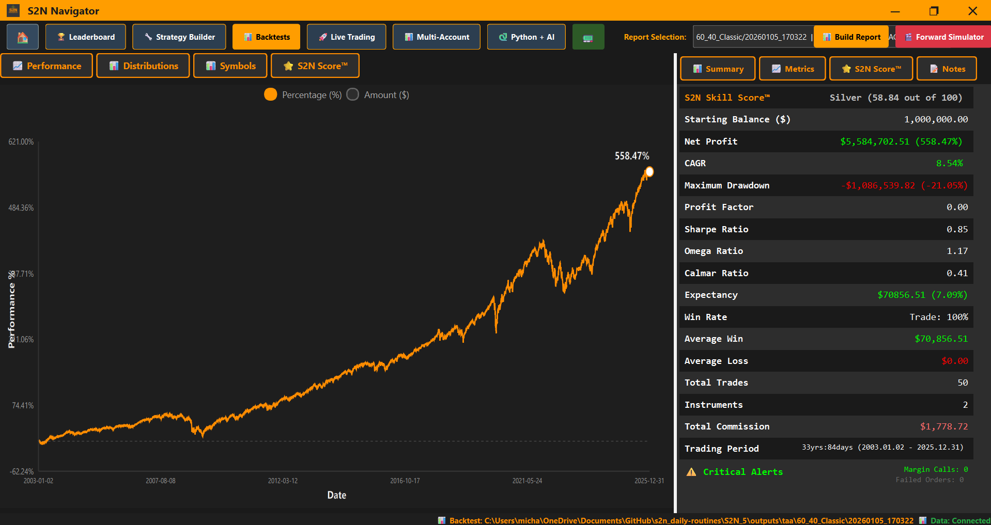The width and height of the screenshot is (991, 525).
Task: Click the icon on Forward Simulator button
Action: [908, 37]
